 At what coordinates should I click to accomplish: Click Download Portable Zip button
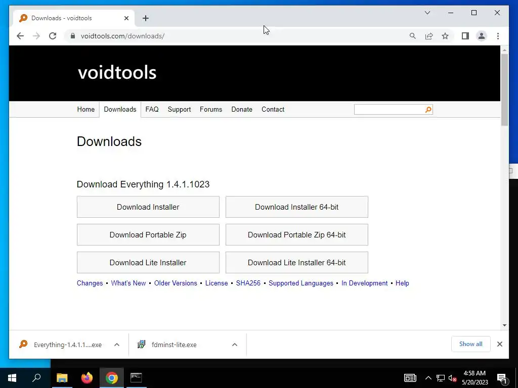[x=148, y=234]
